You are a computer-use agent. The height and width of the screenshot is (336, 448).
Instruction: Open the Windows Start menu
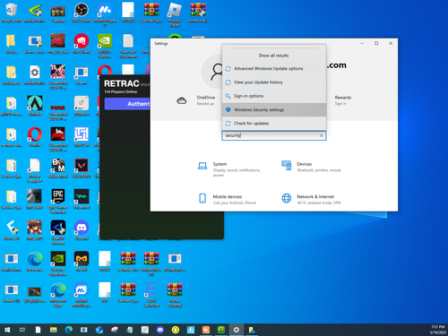coord(7,330)
